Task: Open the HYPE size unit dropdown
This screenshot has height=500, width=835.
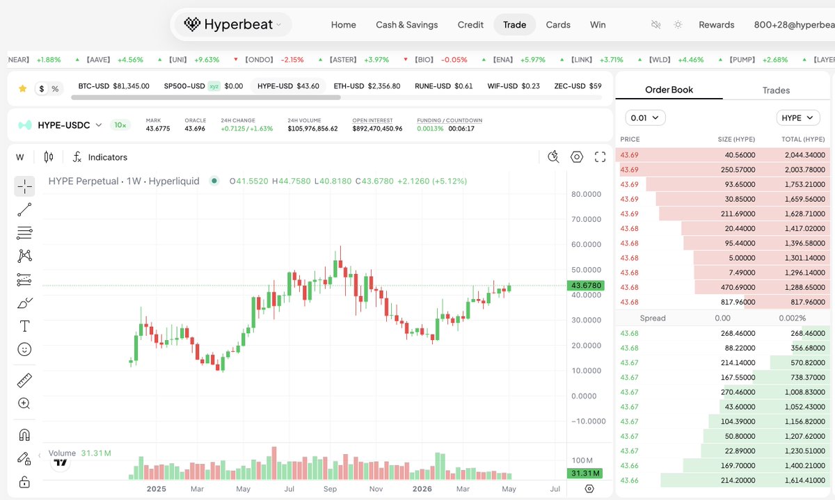Action: tap(798, 118)
